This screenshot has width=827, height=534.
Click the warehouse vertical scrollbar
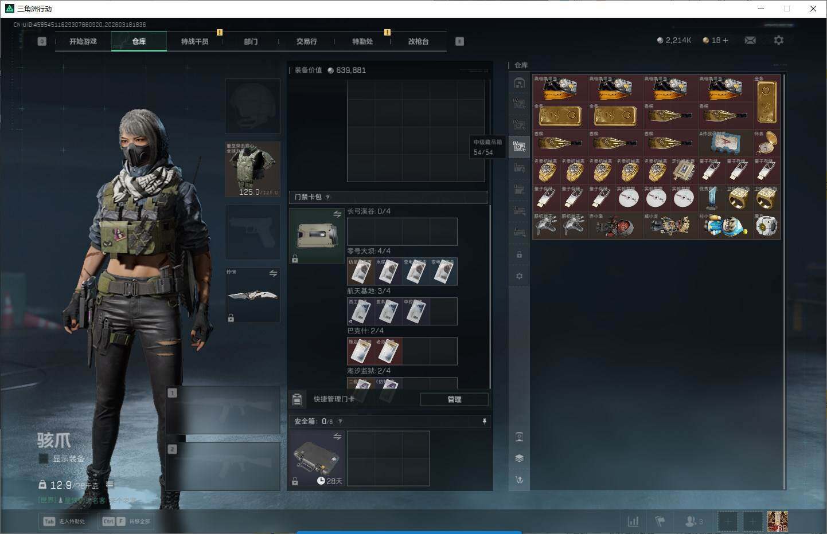[x=783, y=281]
